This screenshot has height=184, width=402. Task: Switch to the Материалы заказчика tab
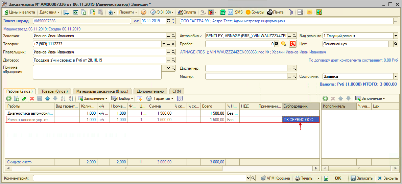(102, 91)
